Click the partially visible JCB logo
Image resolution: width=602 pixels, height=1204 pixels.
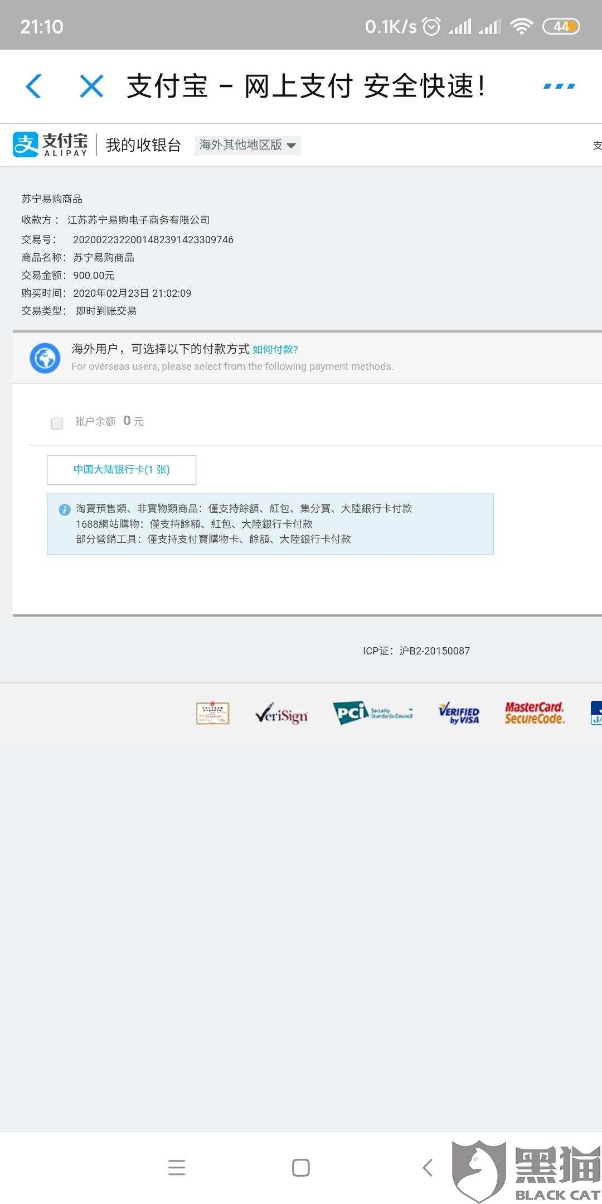point(596,712)
